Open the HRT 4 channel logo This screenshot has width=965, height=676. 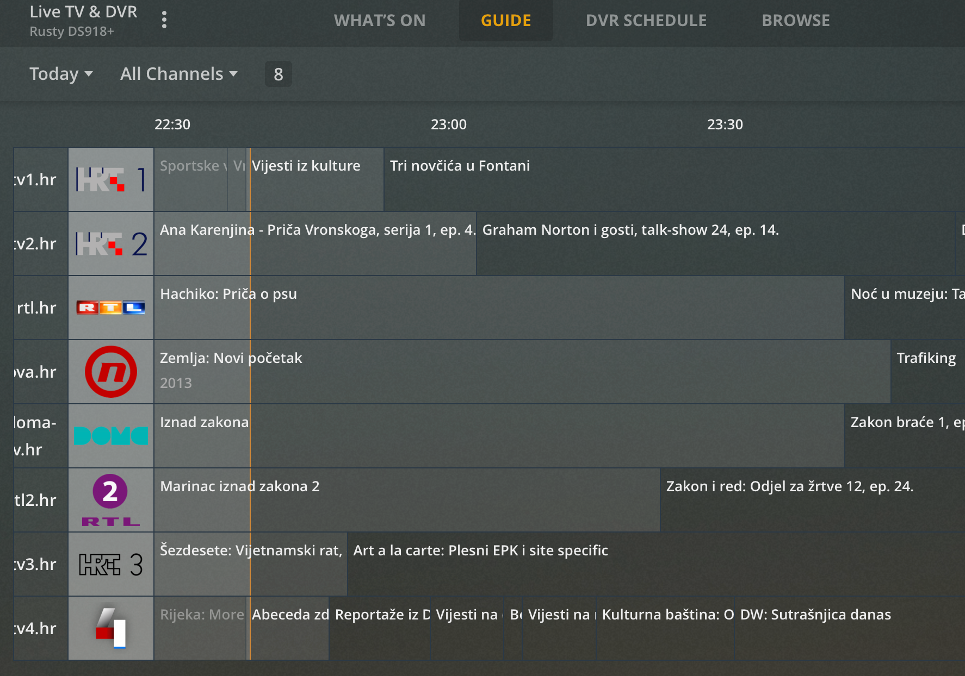[x=111, y=628]
